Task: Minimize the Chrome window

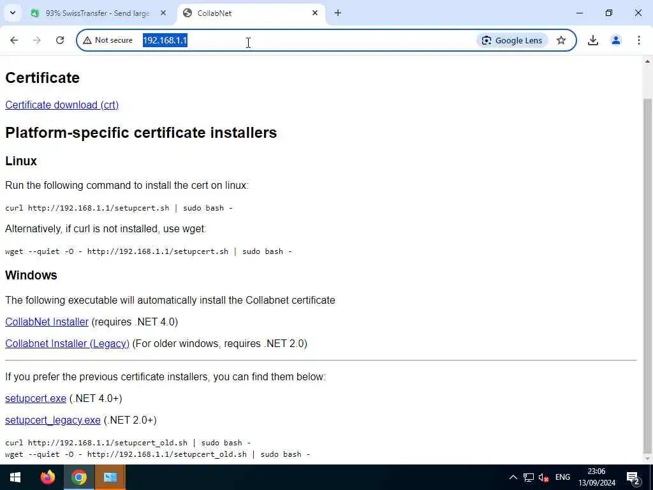Action: tap(580, 13)
